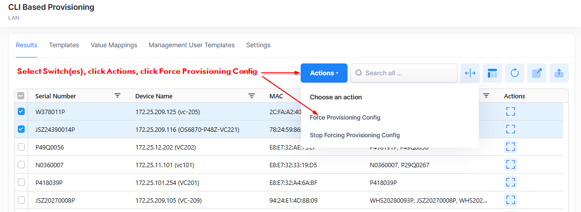
Task: Uncheck the W378011P row checkbox
Action: click(x=21, y=112)
